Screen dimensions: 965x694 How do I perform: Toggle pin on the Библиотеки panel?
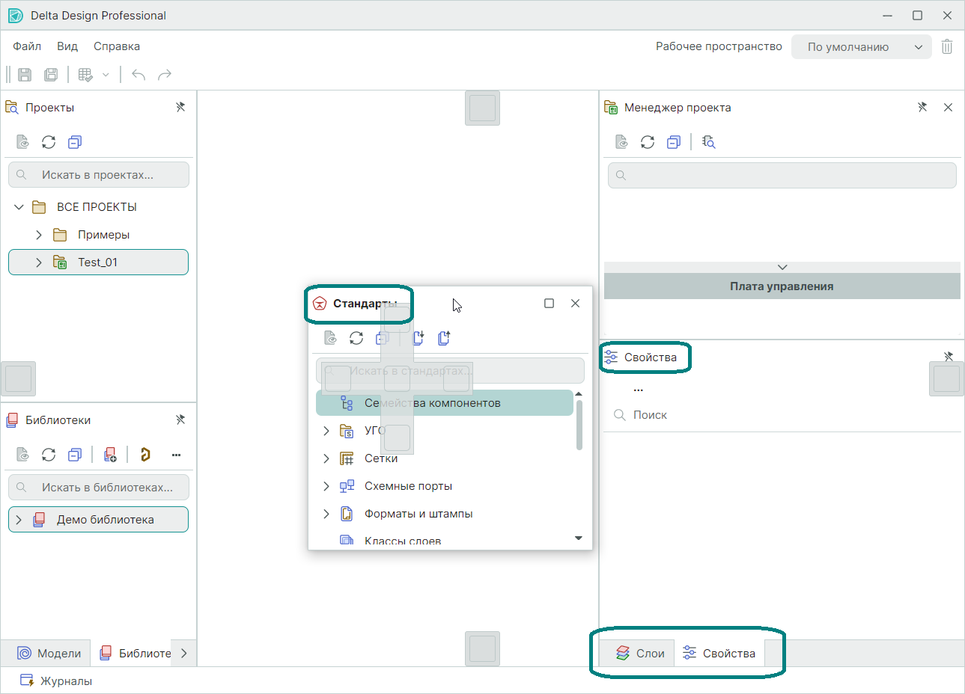180,420
